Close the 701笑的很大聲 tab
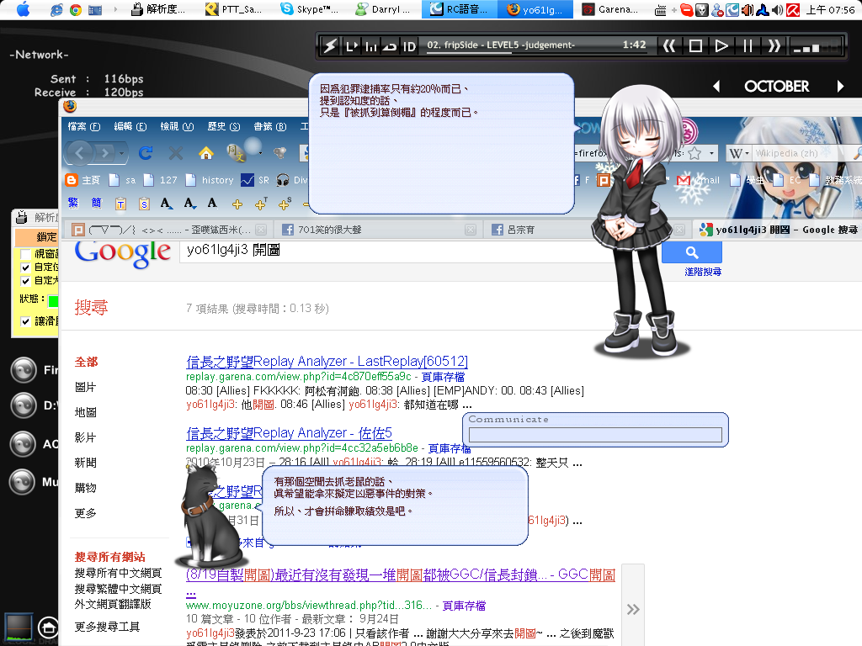 (x=471, y=230)
